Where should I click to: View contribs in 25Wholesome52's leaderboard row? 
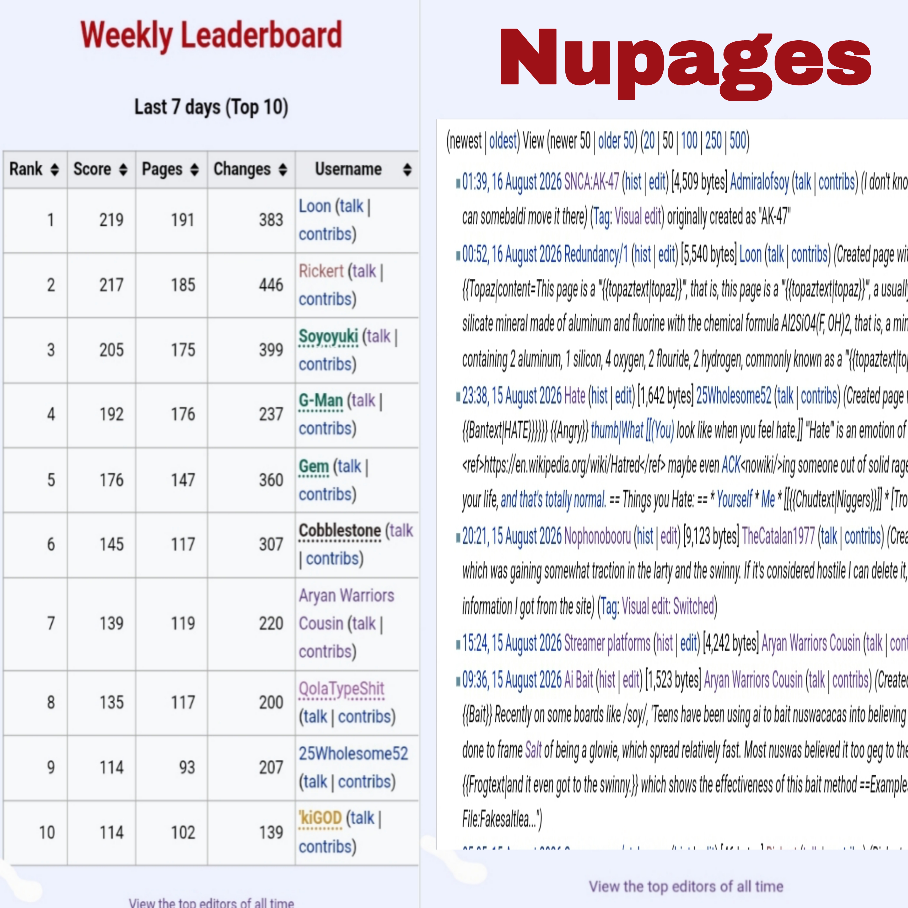[x=365, y=782]
